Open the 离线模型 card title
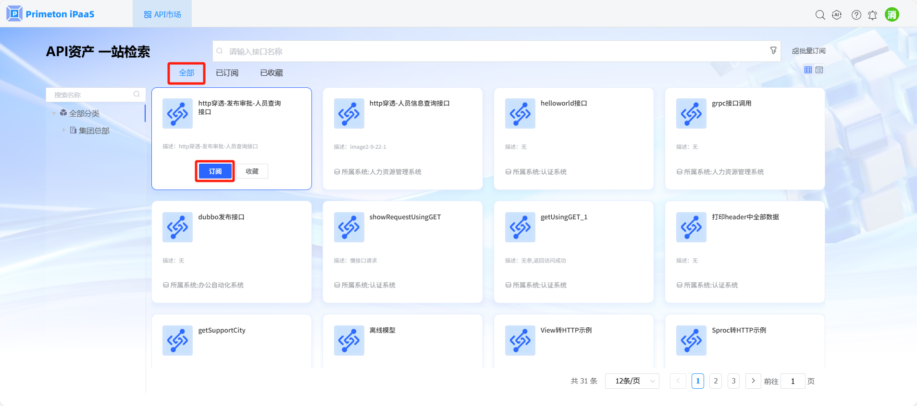The width and height of the screenshot is (917, 406). (x=383, y=330)
